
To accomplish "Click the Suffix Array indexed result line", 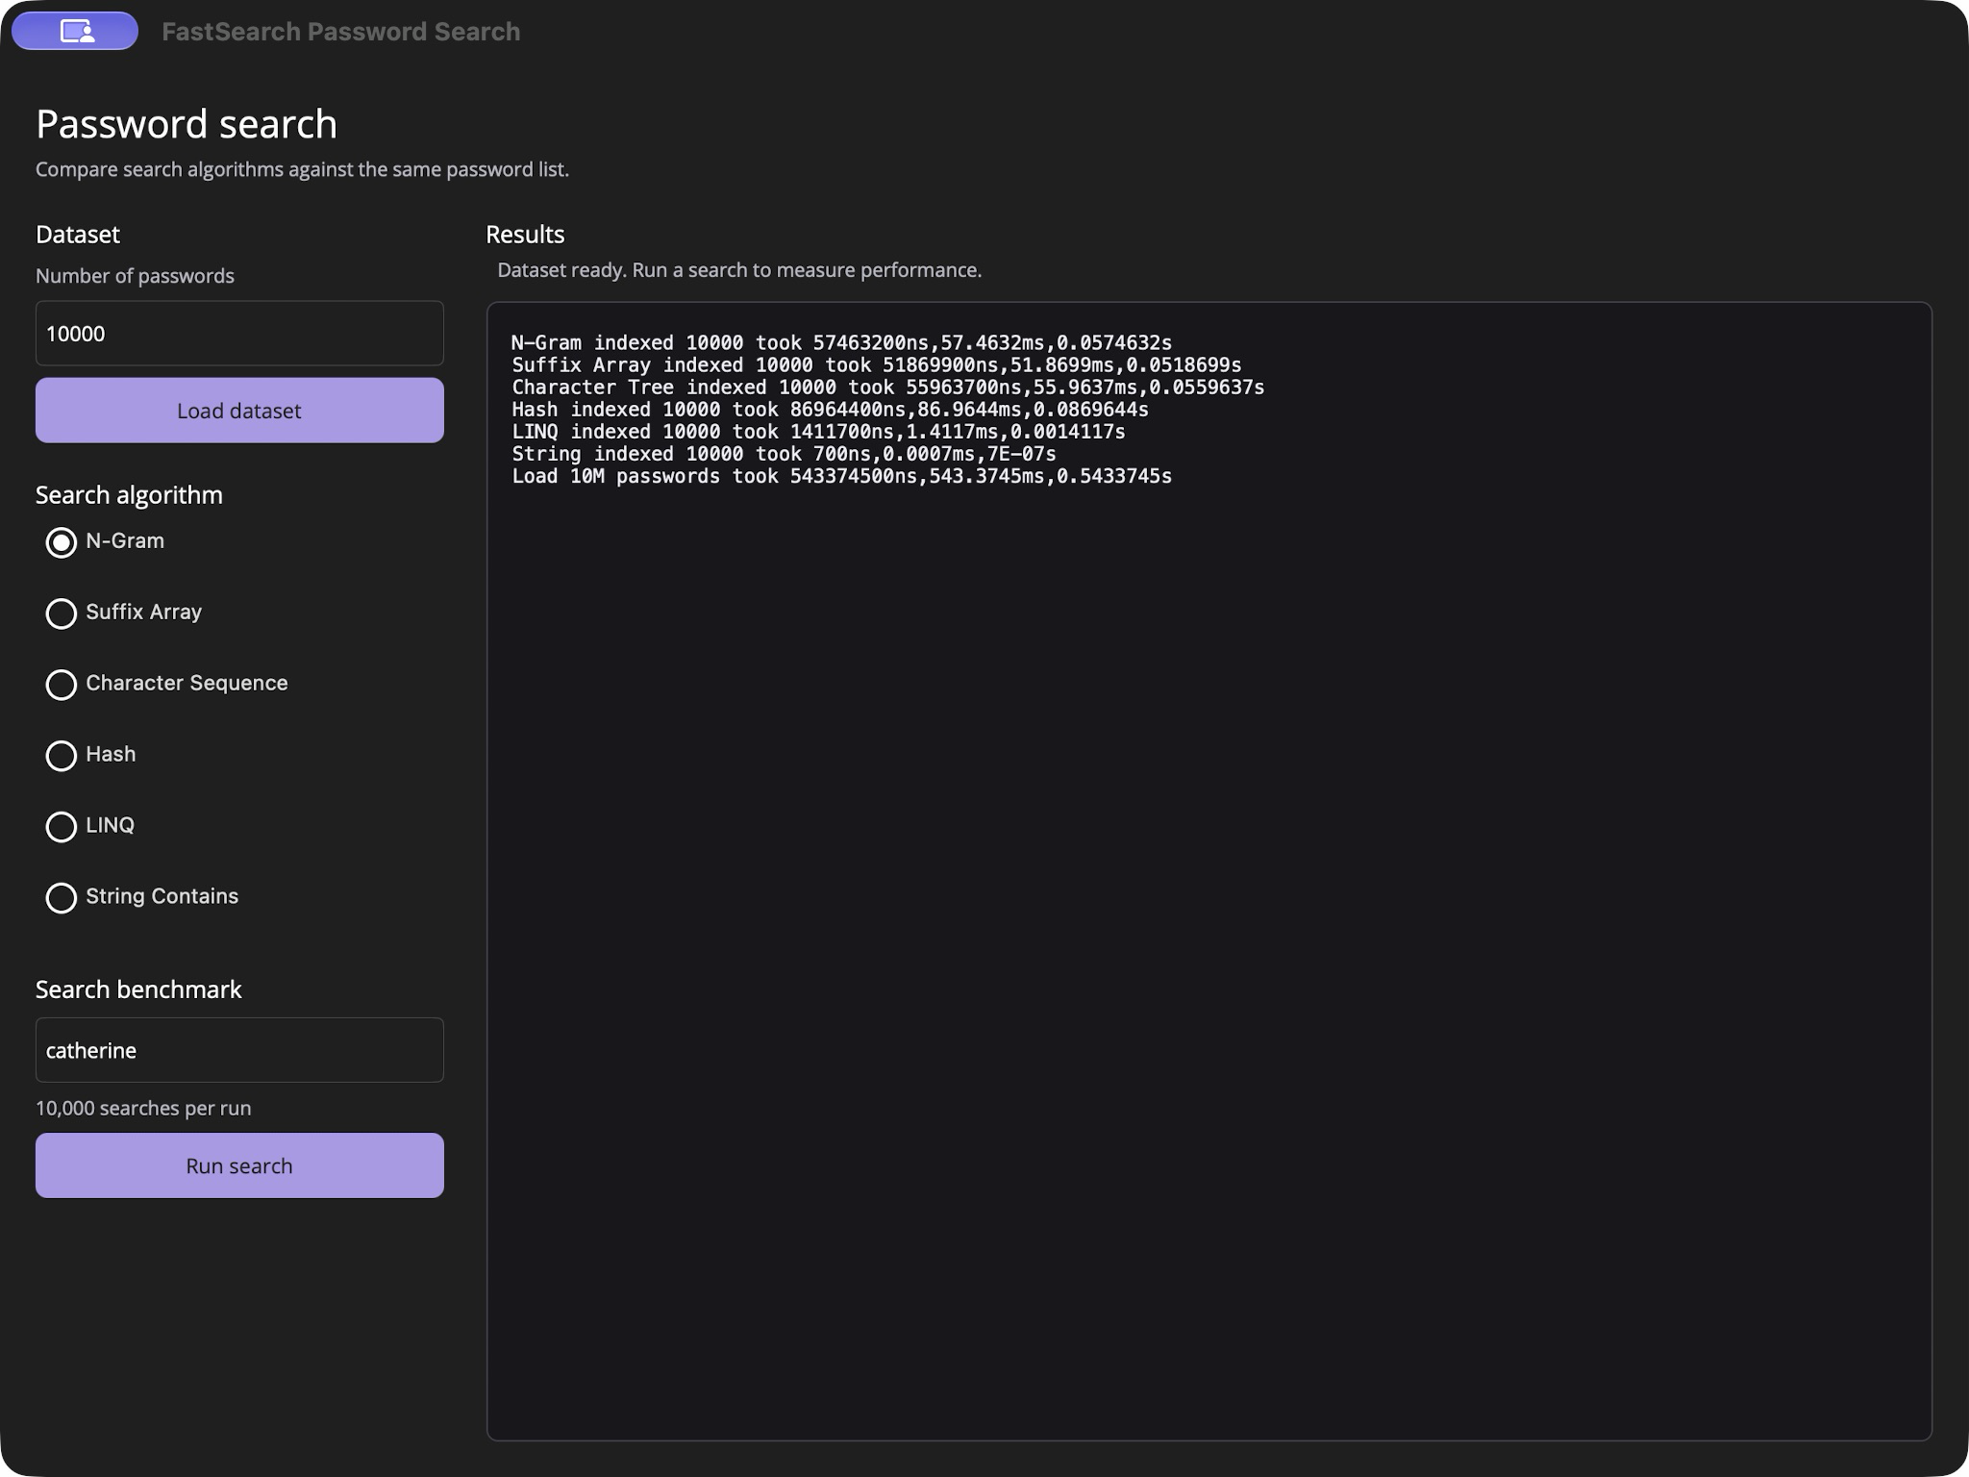I will click(876, 365).
